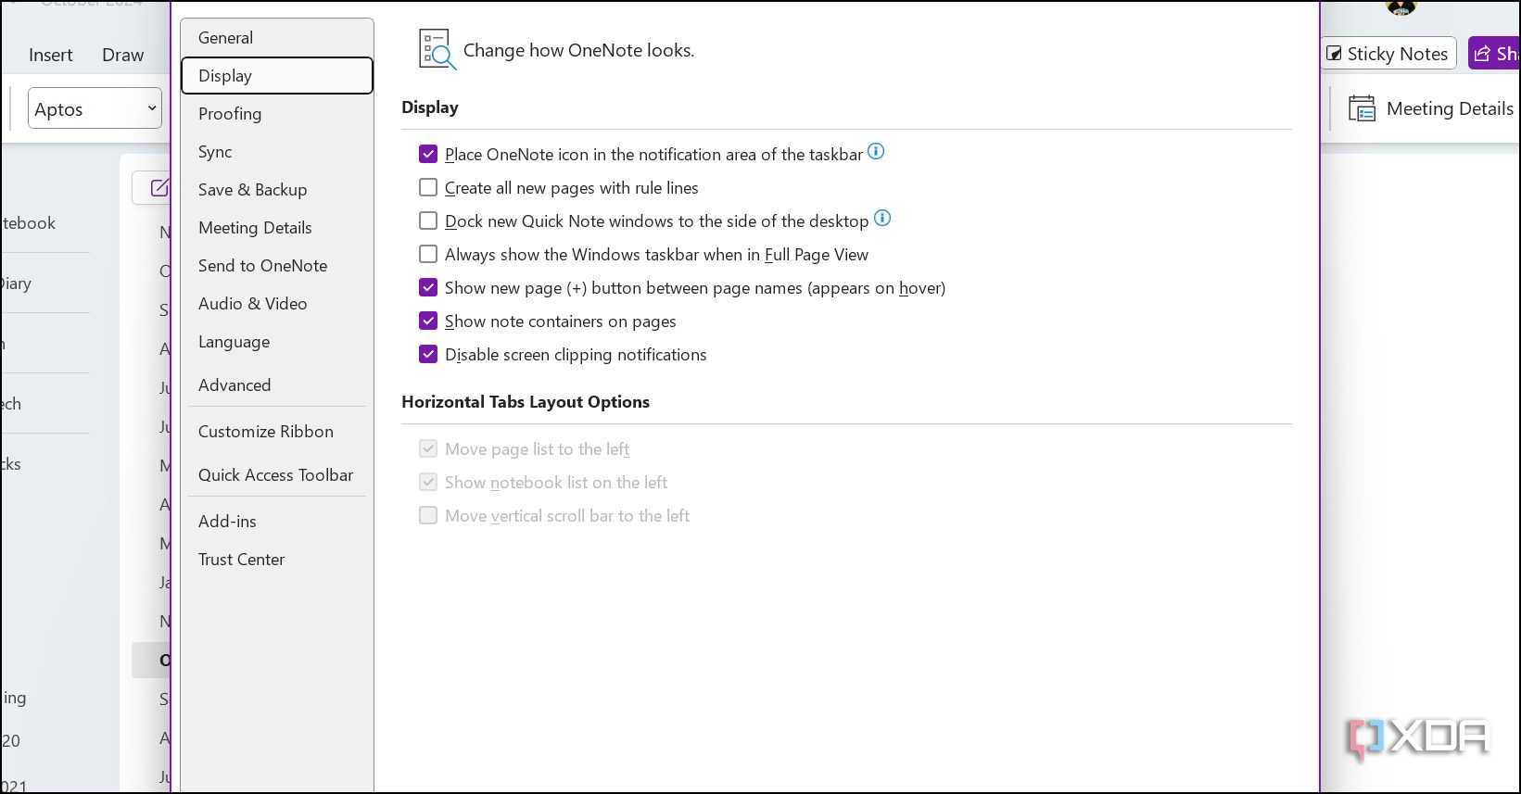The image size is (1521, 794).
Task: Open Audio & Video options
Action: (277, 304)
